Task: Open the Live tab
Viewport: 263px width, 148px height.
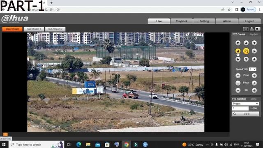Action: pyautogui.click(x=159, y=21)
